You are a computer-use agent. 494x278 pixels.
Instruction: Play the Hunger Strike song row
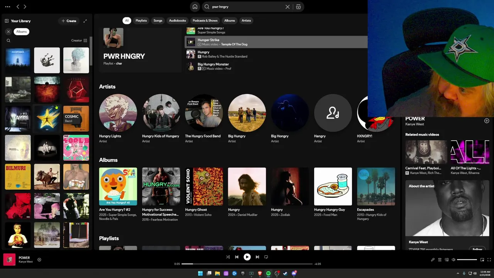[x=276, y=42]
